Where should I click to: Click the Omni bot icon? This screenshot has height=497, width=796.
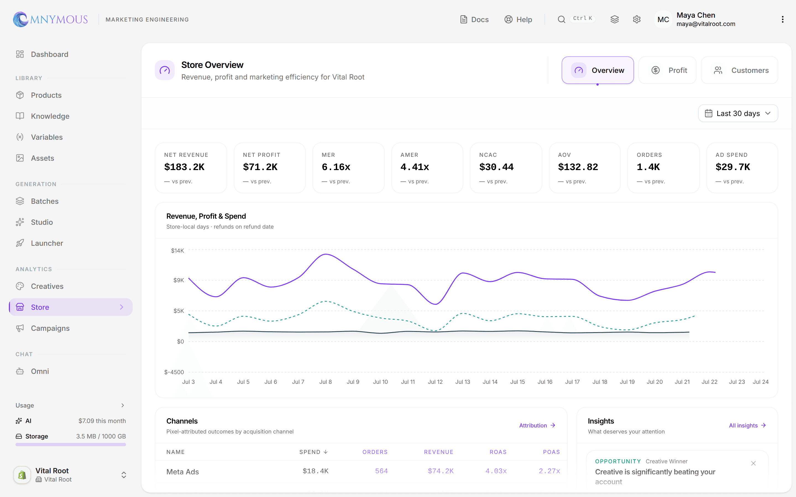pyautogui.click(x=20, y=371)
